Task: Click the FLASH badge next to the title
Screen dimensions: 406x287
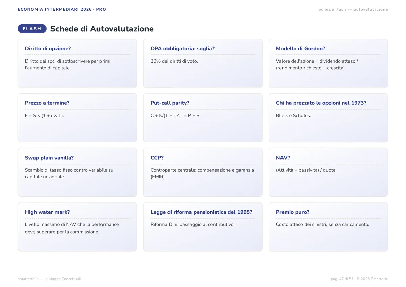Action: [32, 29]
